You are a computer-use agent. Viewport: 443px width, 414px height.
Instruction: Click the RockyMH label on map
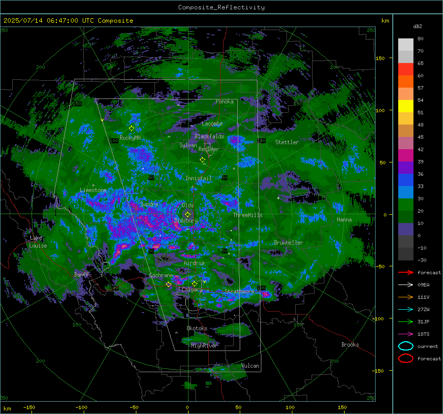[130, 138]
